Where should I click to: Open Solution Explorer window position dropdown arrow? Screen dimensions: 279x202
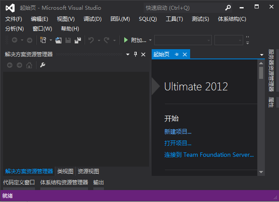click(x=128, y=54)
